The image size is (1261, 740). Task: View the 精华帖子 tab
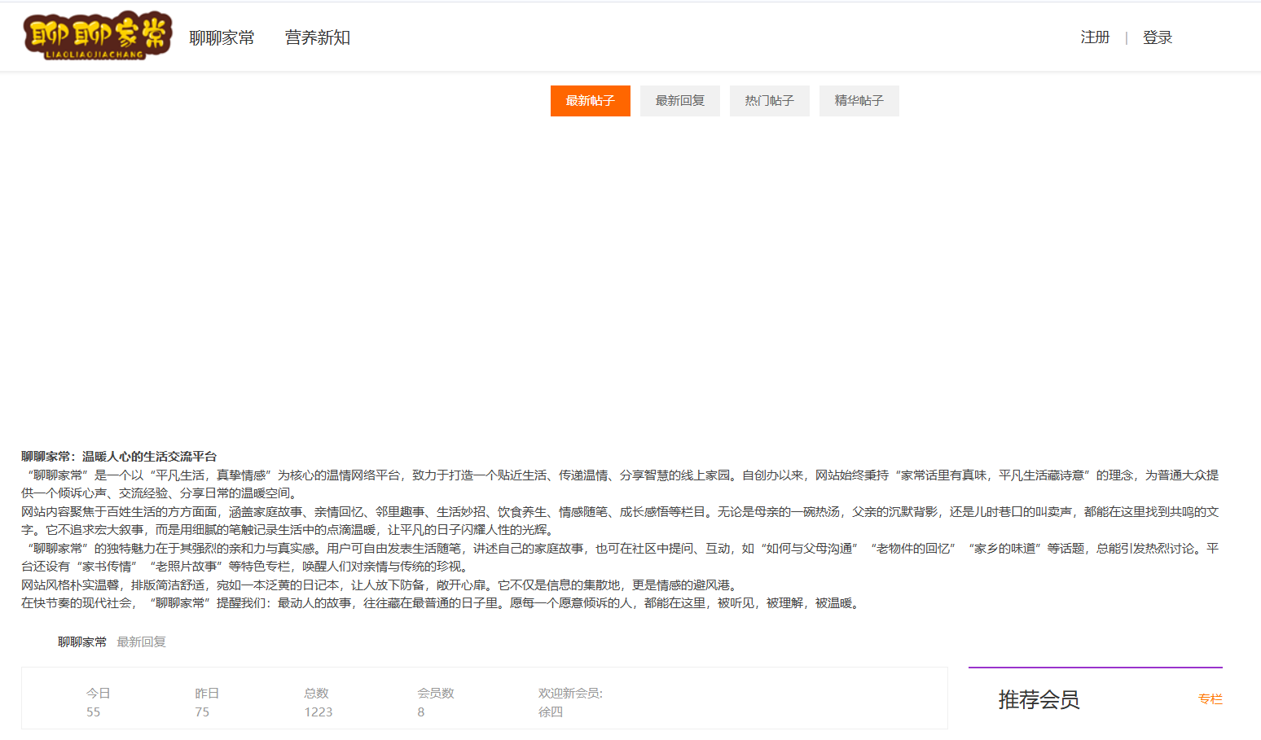point(859,100)
